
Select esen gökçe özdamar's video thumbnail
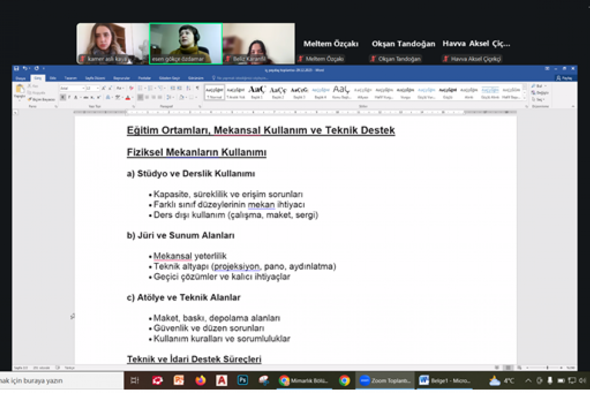(186, 43)
